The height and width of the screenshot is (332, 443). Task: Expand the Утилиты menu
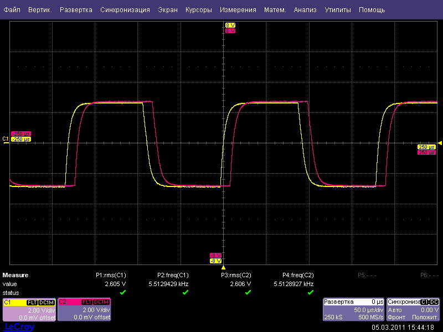pyautogui.click(x=337, y=10)
